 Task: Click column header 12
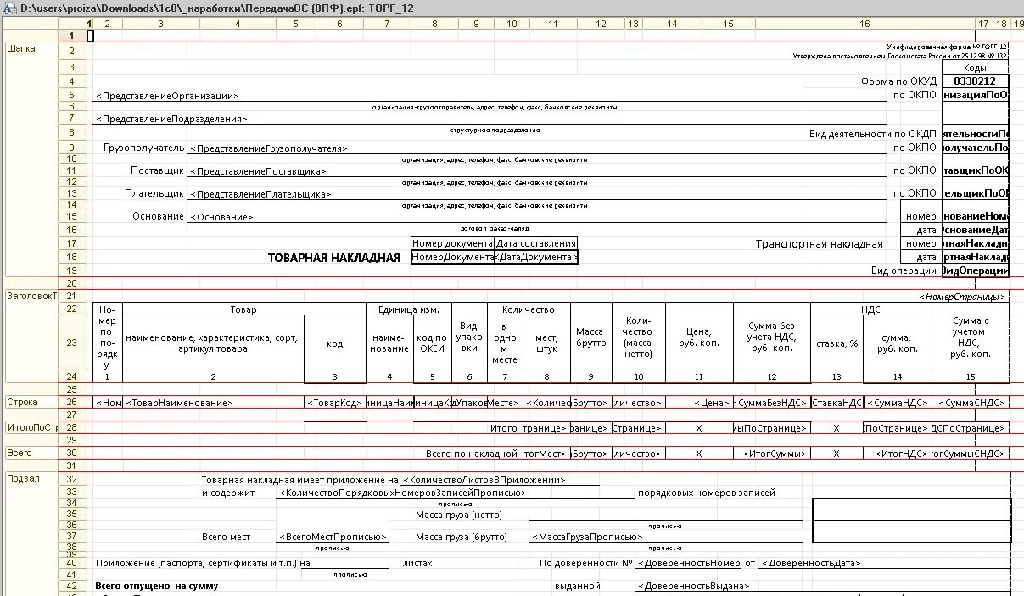(x=601, y=23)
